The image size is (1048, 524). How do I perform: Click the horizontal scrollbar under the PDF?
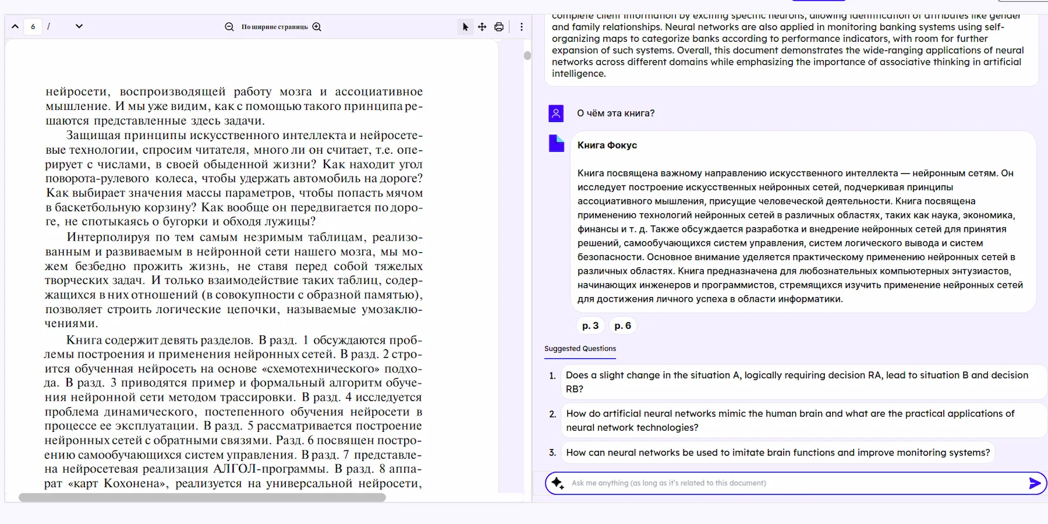click(x=202, y=497)
